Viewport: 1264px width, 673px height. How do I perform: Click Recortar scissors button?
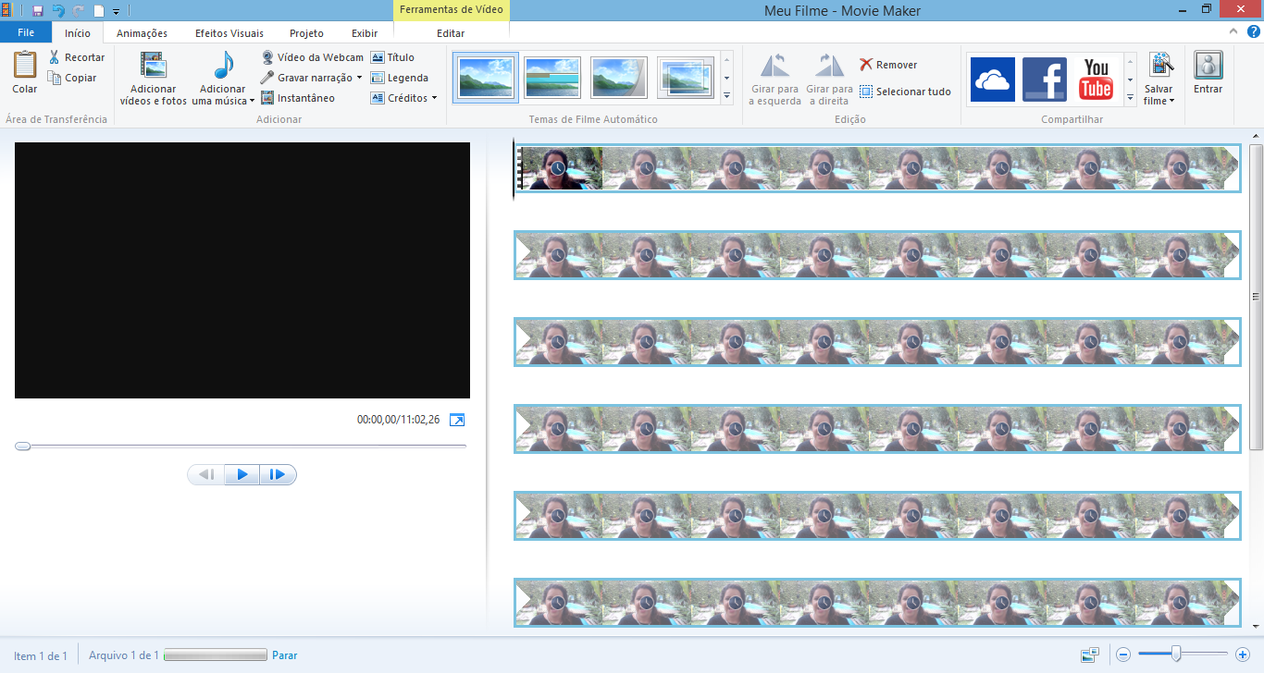[x=77, y=57]
